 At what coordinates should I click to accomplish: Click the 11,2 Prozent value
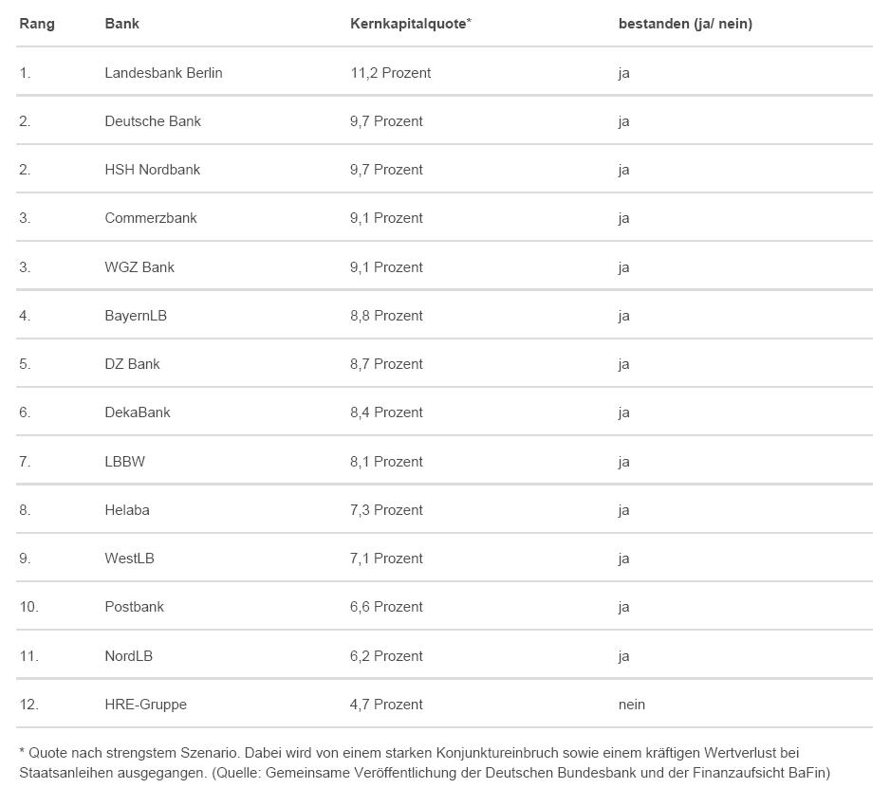pyautogui.click(x=390, y=73)
